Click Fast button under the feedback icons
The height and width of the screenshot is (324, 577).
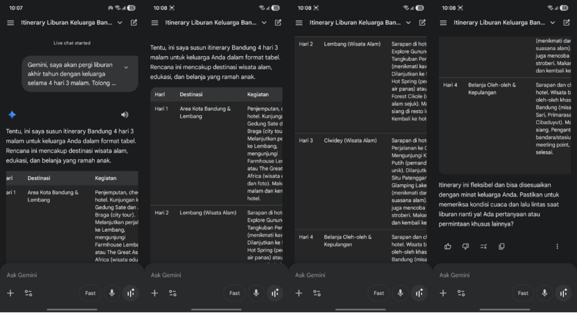523,293
